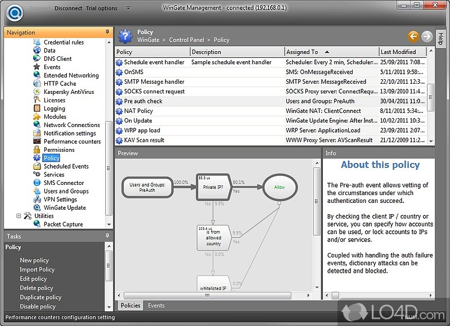Open the vertical Help side tab
Image resolution: width=450 pixels, height=326 pixels.
[x=440, y=40]
